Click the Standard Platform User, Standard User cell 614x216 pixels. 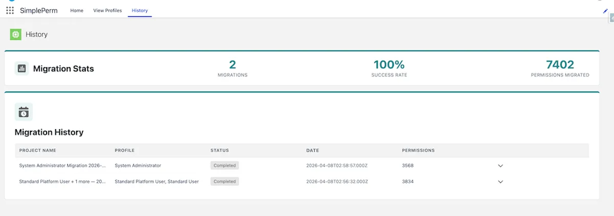click(x=157, y=181)
